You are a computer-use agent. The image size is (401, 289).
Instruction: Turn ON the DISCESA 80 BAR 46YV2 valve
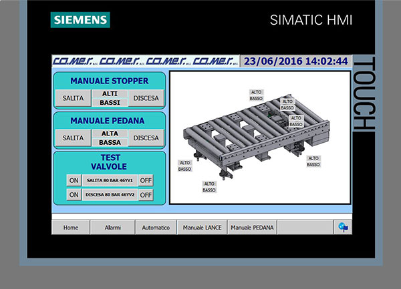coord(74,195)
